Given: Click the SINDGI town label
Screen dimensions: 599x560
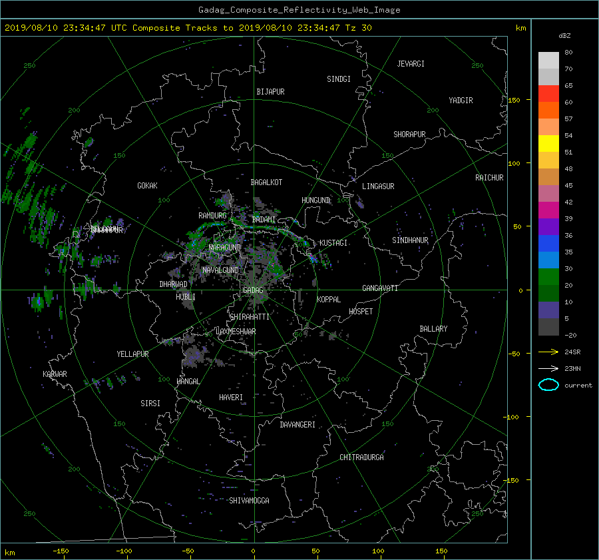Looking at the screenshot, I should (339, 79).
